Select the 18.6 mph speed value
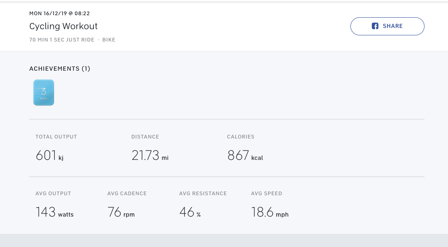 coord(270,212)
